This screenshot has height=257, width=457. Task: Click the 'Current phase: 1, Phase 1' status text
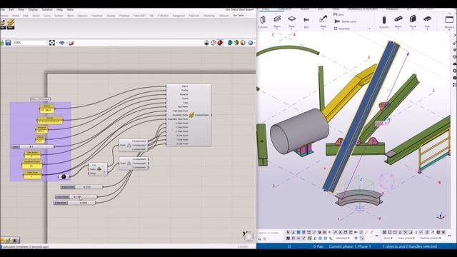(x=350, y=246)
